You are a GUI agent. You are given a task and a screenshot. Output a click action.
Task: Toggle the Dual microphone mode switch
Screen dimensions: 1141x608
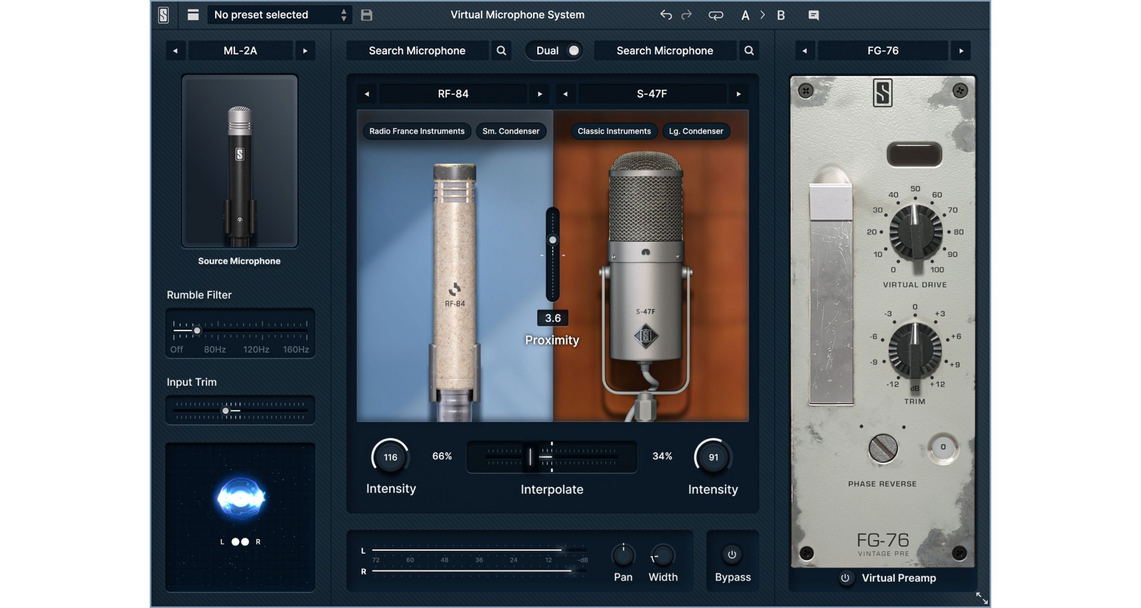tap(573, 51)
